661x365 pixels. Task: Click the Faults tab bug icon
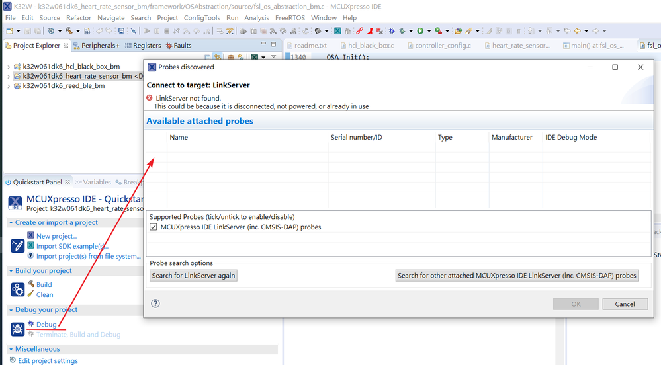[169, 46]
